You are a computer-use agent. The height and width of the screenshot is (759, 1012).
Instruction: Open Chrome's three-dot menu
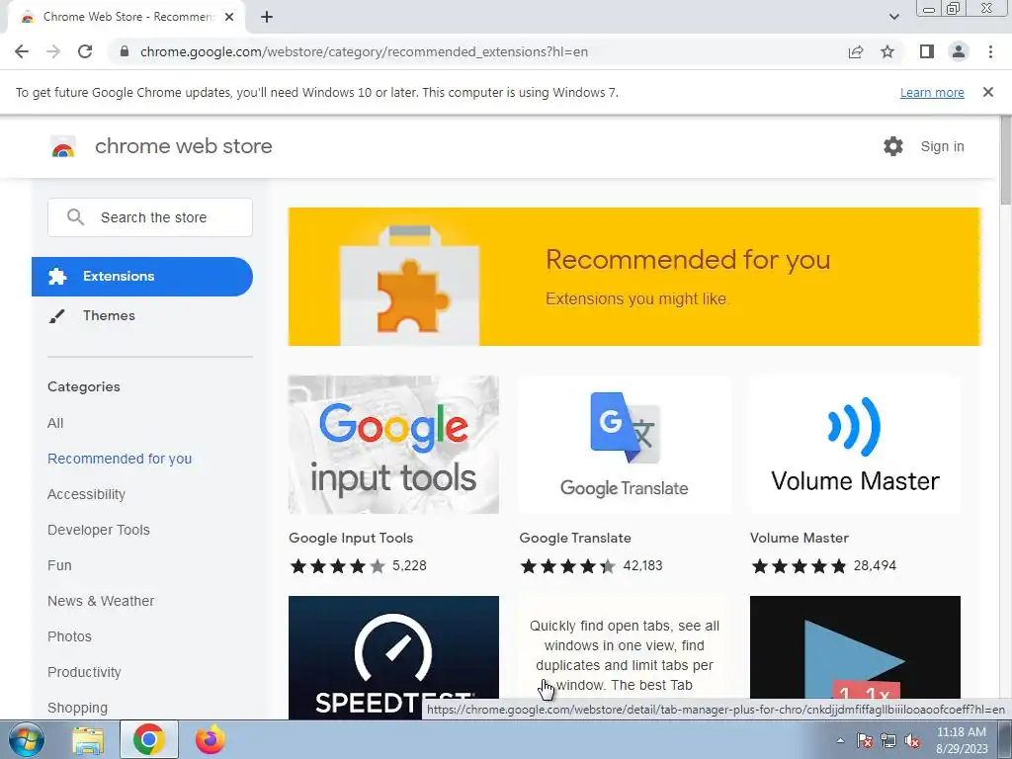[990, 51]
